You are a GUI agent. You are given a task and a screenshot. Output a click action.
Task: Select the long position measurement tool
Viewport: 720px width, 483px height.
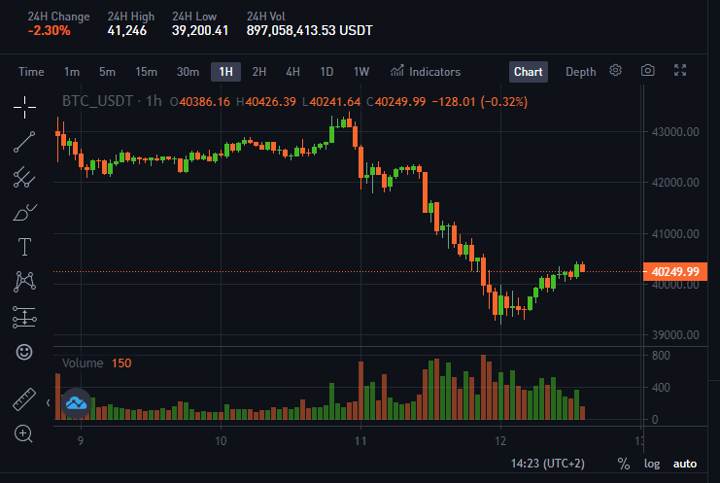[x=24, y=317]
